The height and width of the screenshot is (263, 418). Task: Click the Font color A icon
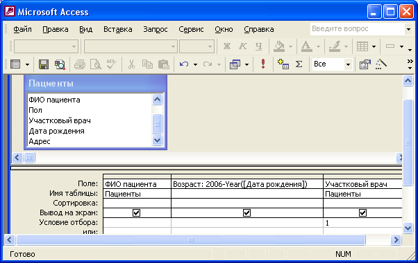307,46
